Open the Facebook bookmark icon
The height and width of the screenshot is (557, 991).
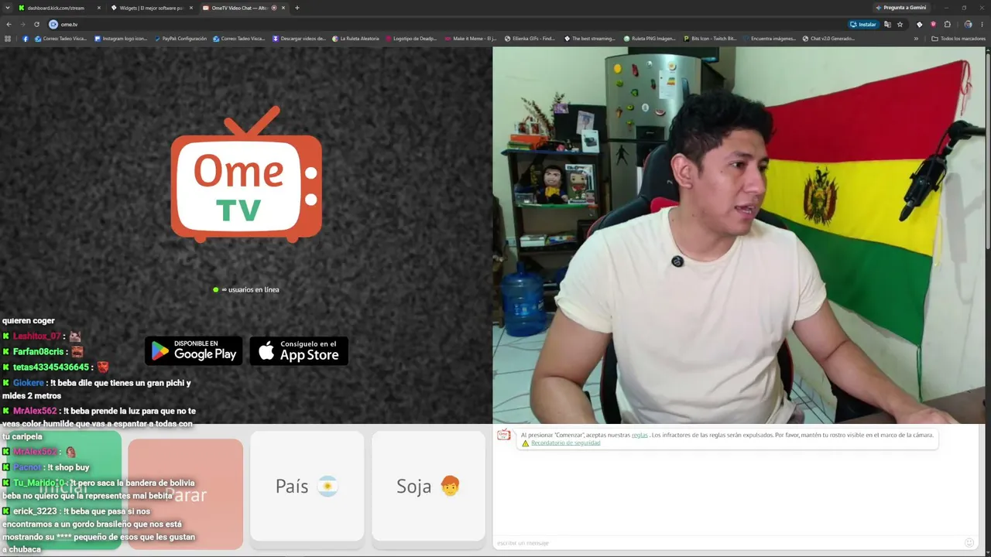tap(25, 39)
